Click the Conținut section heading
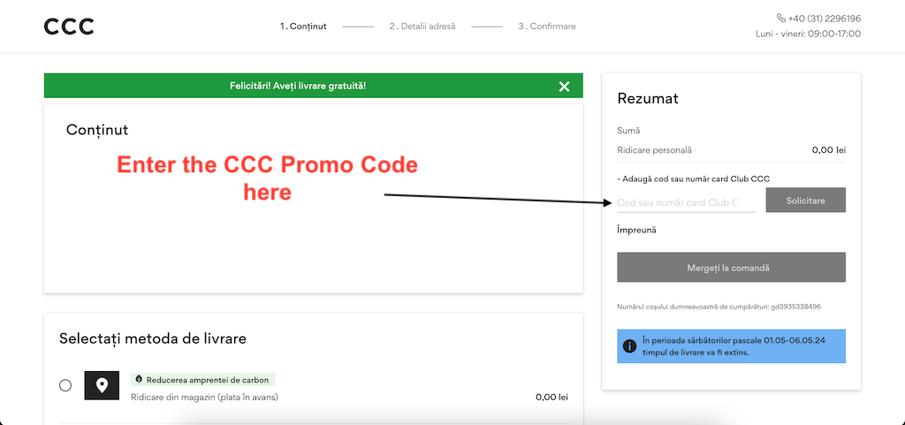This screenshot has height=425, width=905. (x=97, y=130)
